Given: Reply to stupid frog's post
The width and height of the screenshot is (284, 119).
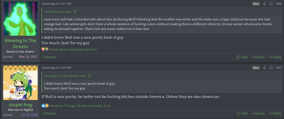Looking at the screenshot, I should (275, 113).
